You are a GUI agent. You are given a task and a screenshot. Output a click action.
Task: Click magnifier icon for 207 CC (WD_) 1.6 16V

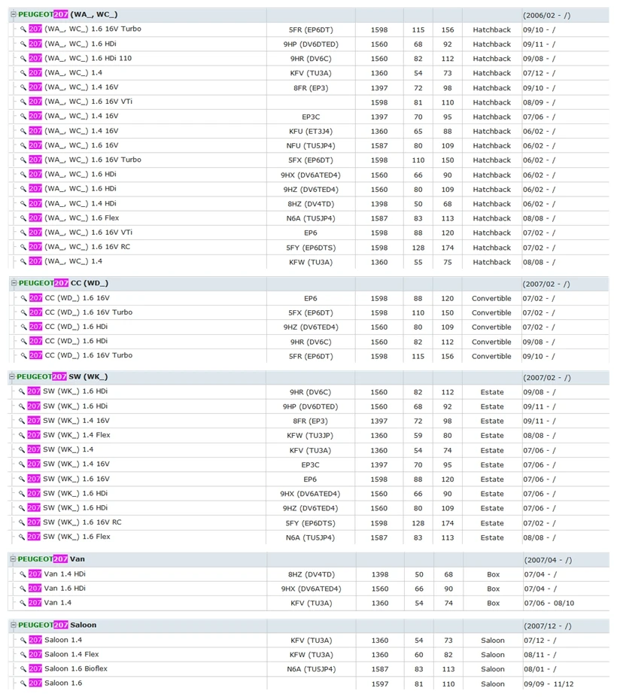pos(23,298)
